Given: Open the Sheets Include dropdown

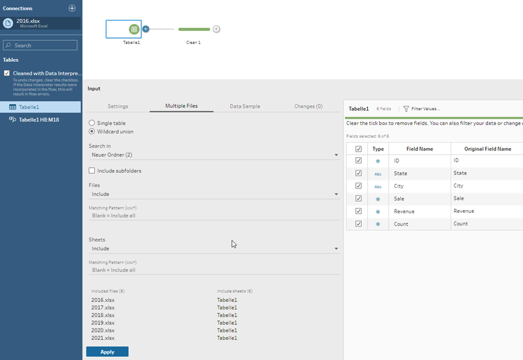Looking at the screenshot, I should point(214,249).
